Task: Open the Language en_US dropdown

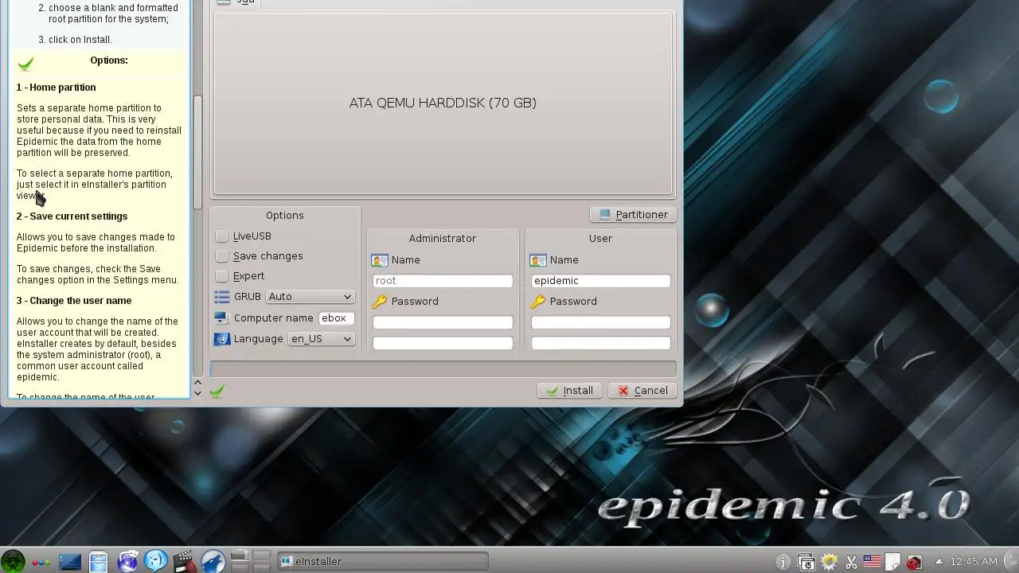Action: tap(321, 339)
